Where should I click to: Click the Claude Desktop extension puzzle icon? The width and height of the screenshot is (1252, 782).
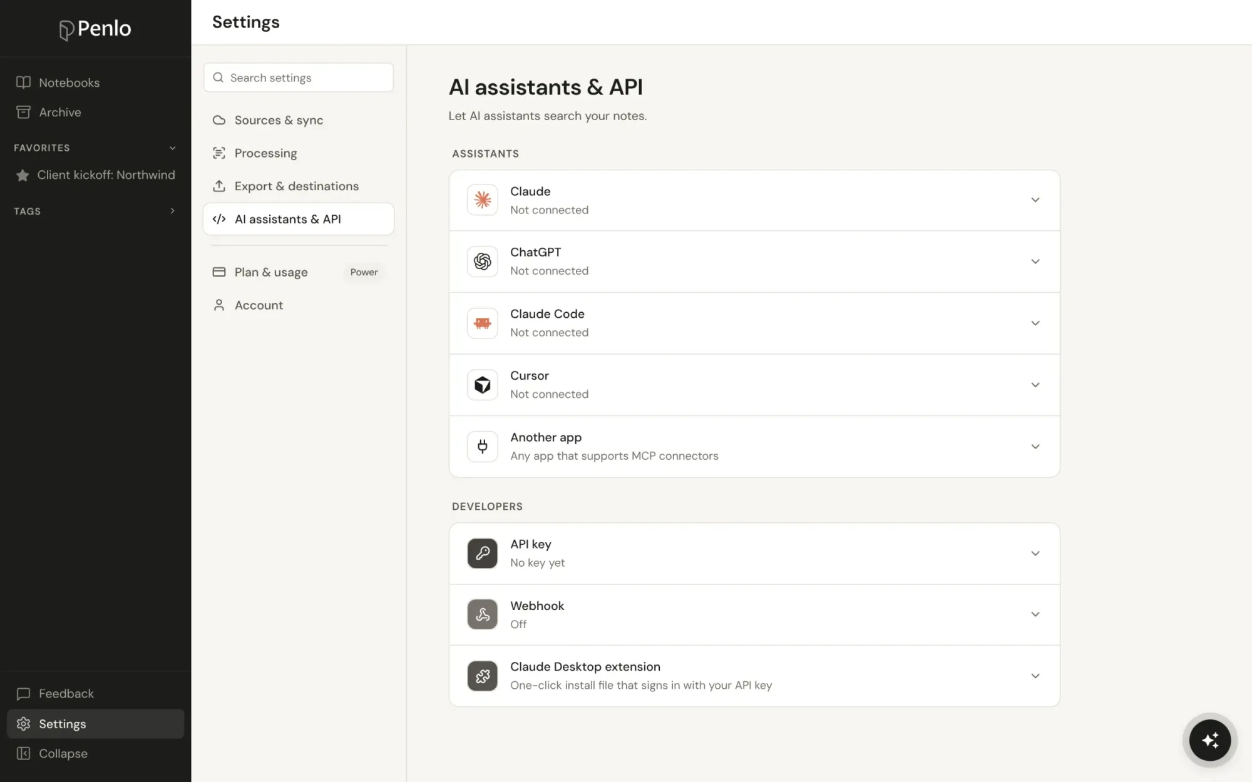pyautogui.click(x=482, y=676)
